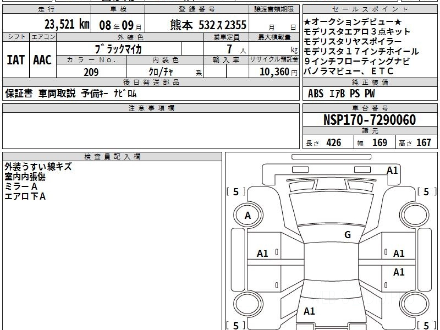The width and height of the screenshot is (440, 330).
Task: Select the 車両取説 item
Action: point(56,93)
